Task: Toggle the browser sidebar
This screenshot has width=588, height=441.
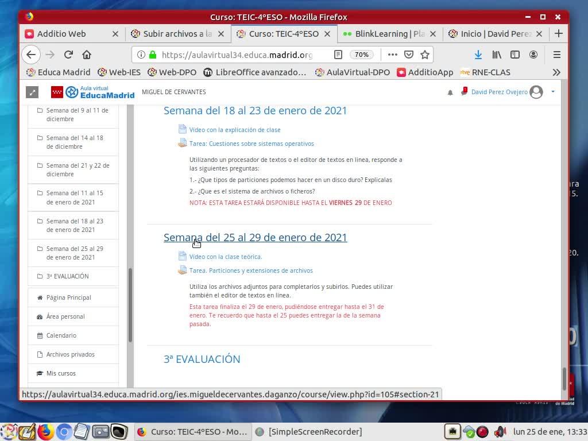Action: [x=515, y=55]
